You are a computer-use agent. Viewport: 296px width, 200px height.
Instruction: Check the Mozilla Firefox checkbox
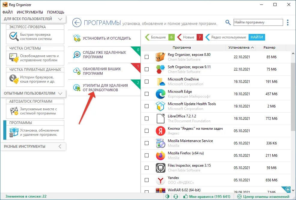click(147, 156)
